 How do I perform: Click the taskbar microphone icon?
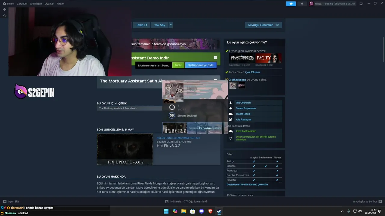tap(349, 211)
